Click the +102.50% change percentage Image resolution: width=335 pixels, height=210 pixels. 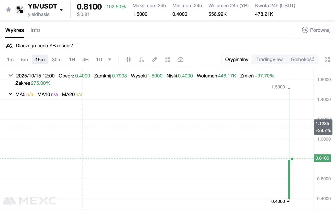[114, 7]
